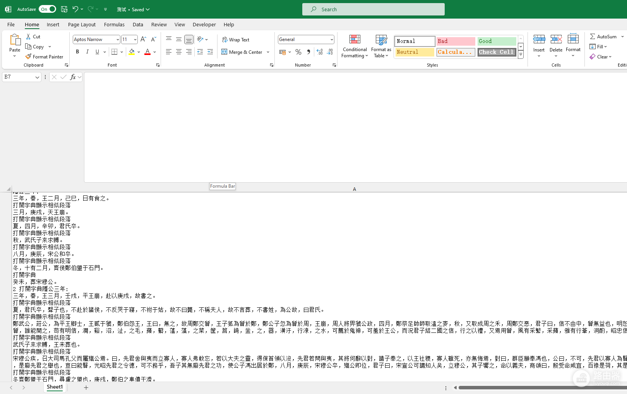Switch to the Insert tab
627x394 pixels.
(53, 24)
